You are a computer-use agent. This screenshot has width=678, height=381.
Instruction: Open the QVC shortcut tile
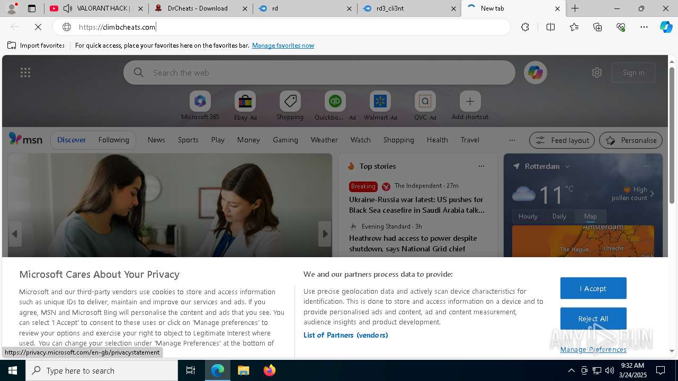[425, 106]
